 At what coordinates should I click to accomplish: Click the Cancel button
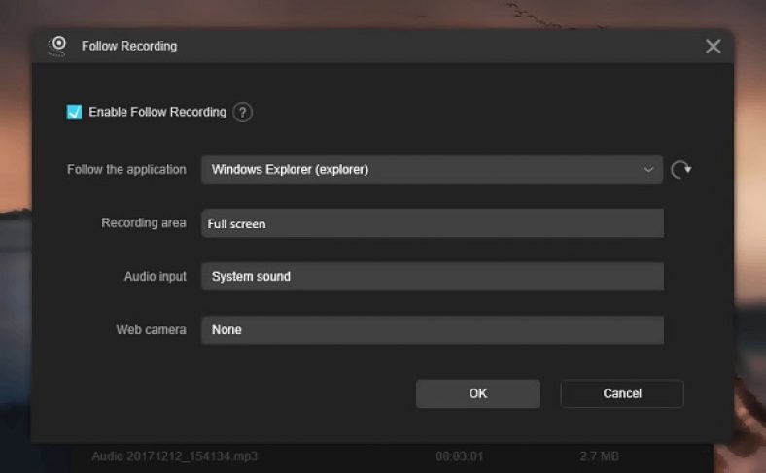[x=622, y=393]
